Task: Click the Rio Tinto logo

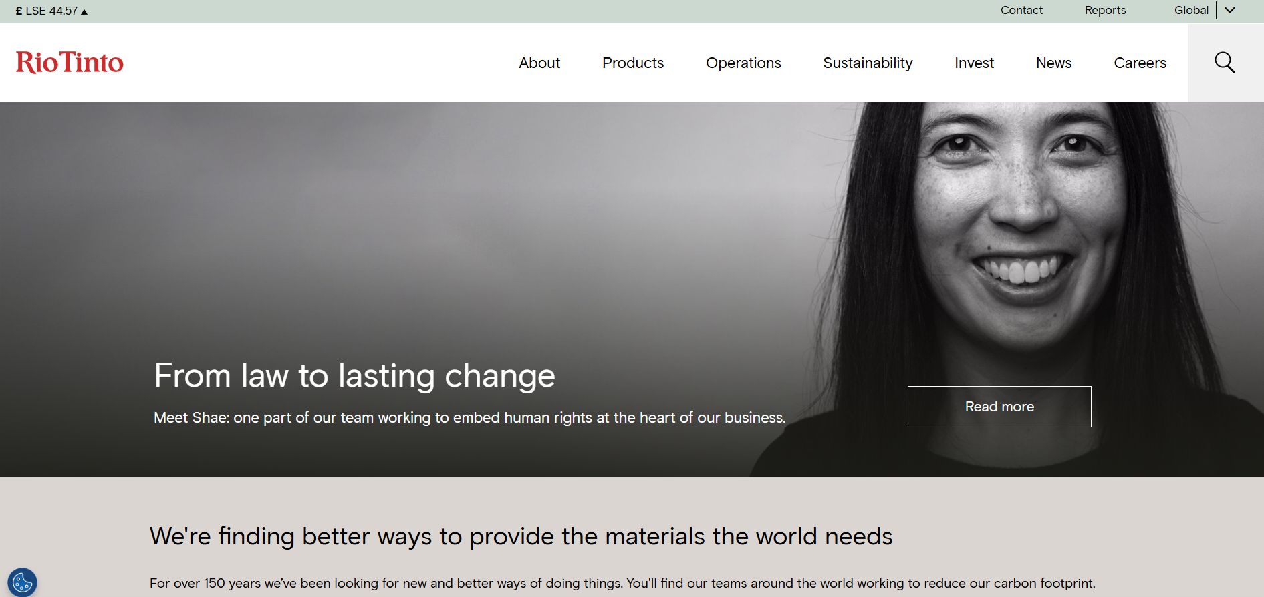Action: pyautogui.click(x=70, y=63)
